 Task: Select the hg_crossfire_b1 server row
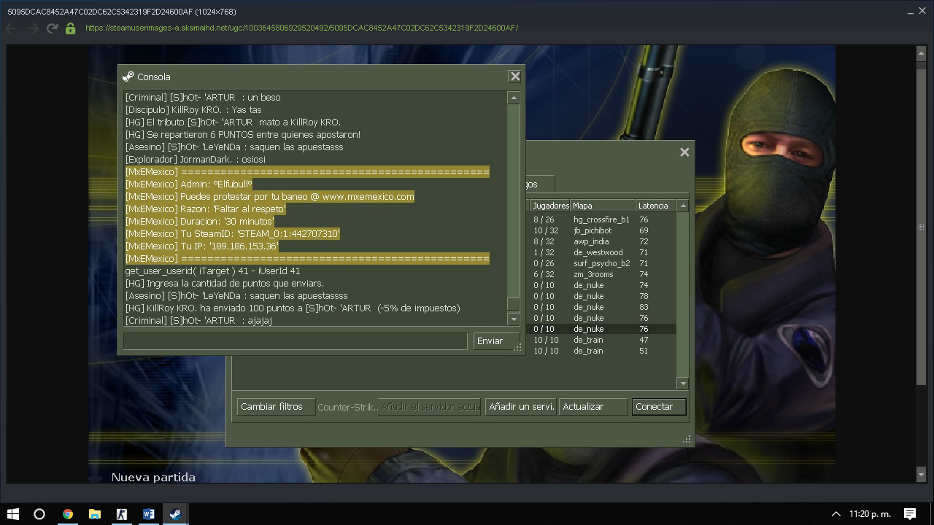(601, 219)
